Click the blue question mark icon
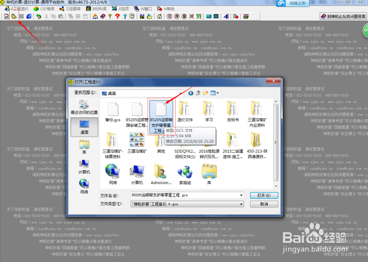The image size is (368, 262). tap(125, 16)
